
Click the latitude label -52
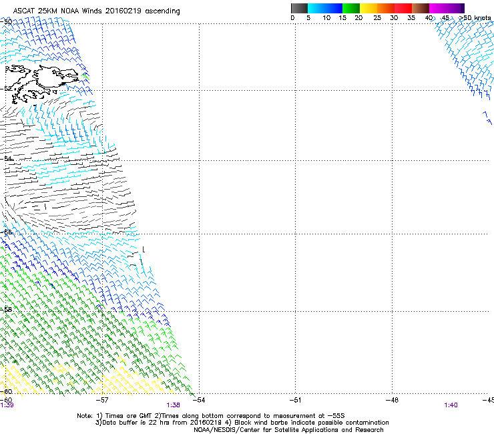(x=6, y=89)
